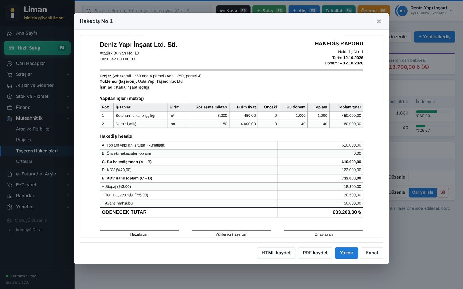Click the %26,67 progress bar
Image resolution: width=463 pixels, height=289 pixels.
(x=433, y=126)
